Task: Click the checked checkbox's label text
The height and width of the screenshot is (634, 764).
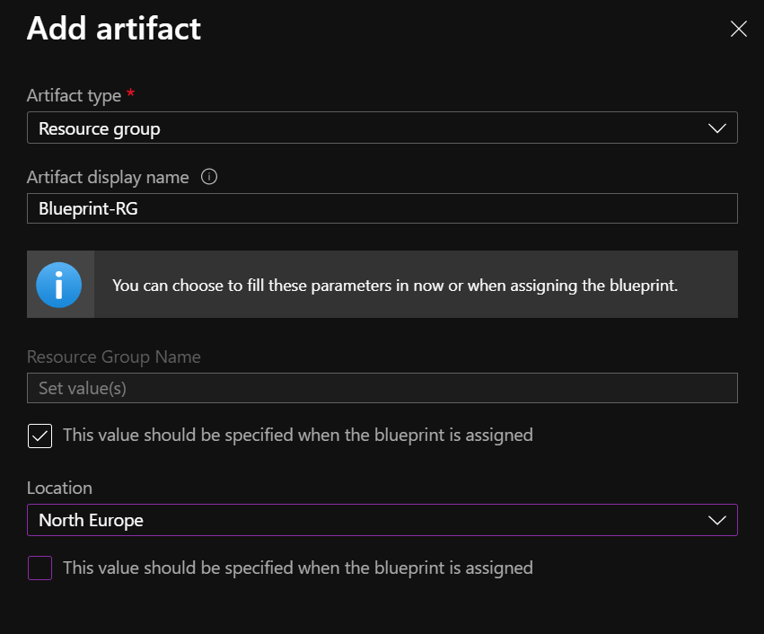Action: click(x=297, y=436)
